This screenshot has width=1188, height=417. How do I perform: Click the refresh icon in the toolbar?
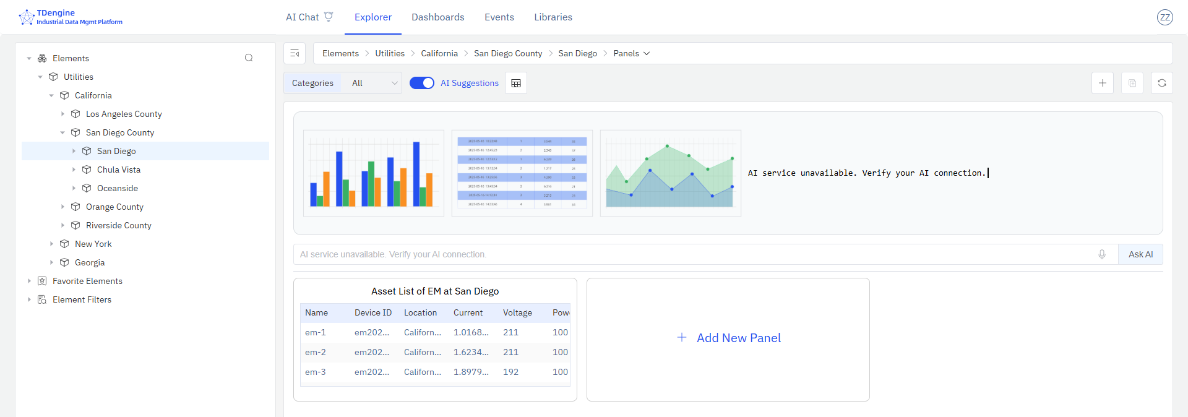[x=1161, y=83]
